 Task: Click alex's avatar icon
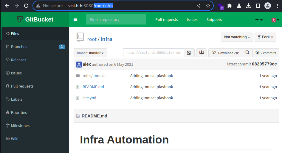point(79,64)
